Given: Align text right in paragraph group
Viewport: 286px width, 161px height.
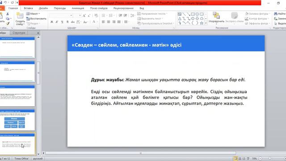Looking at the screenshot, I should pos(114,22).
